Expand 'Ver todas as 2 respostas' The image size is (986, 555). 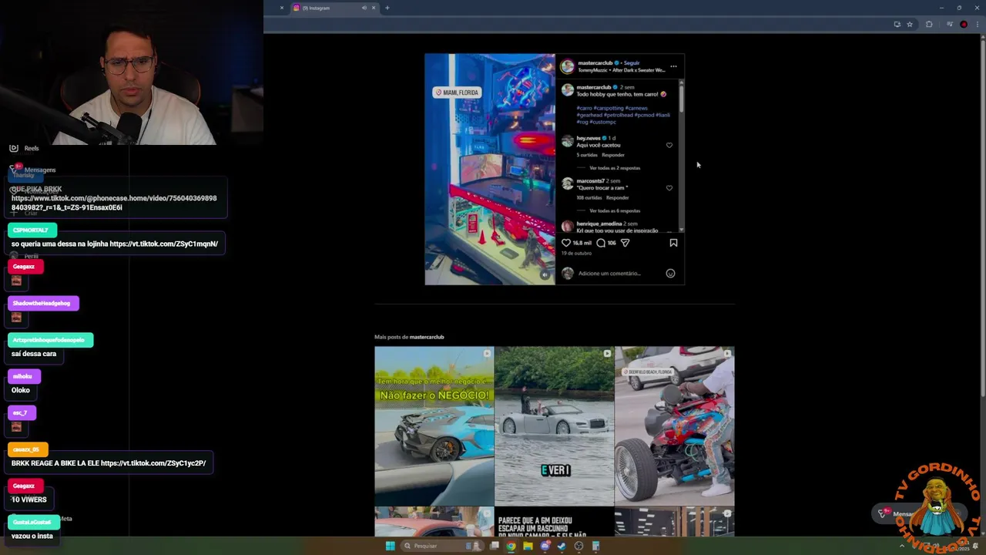click(615, 168)
